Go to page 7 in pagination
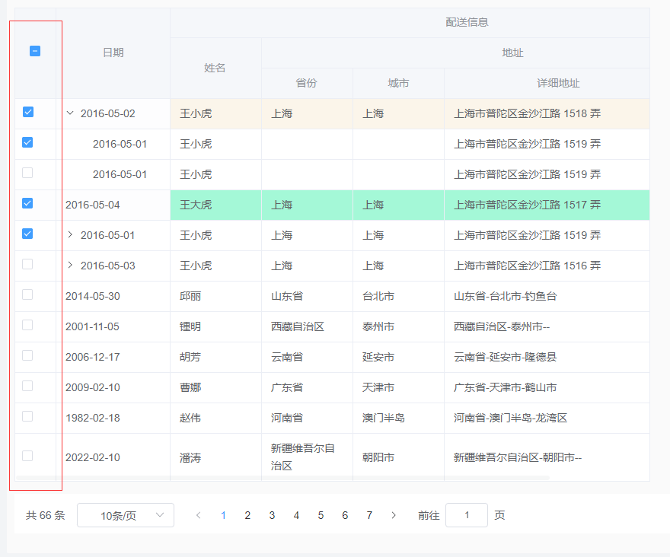The width and height of the screenshot is (670, 557). pyautogui.click(x=369, y=515)
